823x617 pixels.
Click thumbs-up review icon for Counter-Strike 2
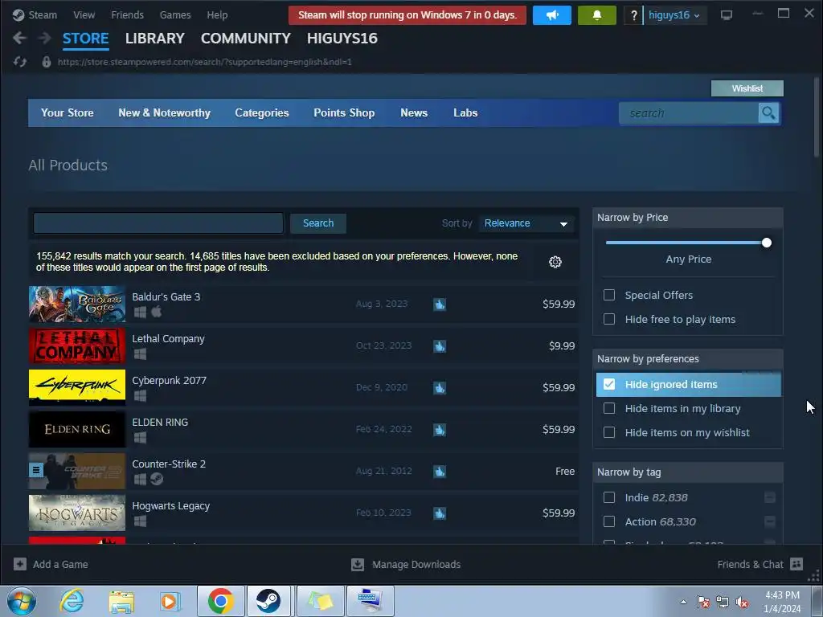[440, 471]
